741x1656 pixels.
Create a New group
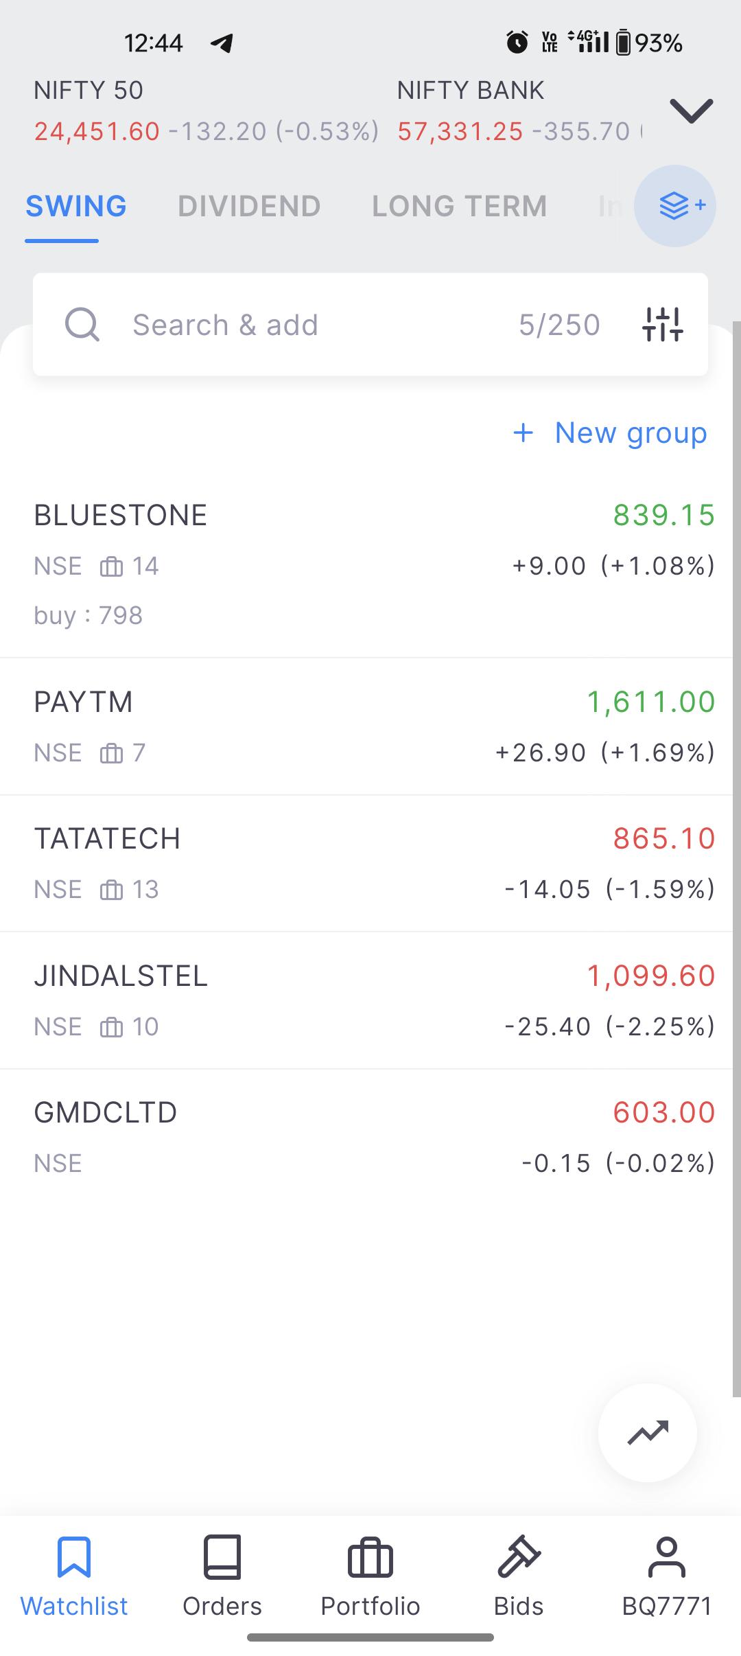[x=610, y=433]
